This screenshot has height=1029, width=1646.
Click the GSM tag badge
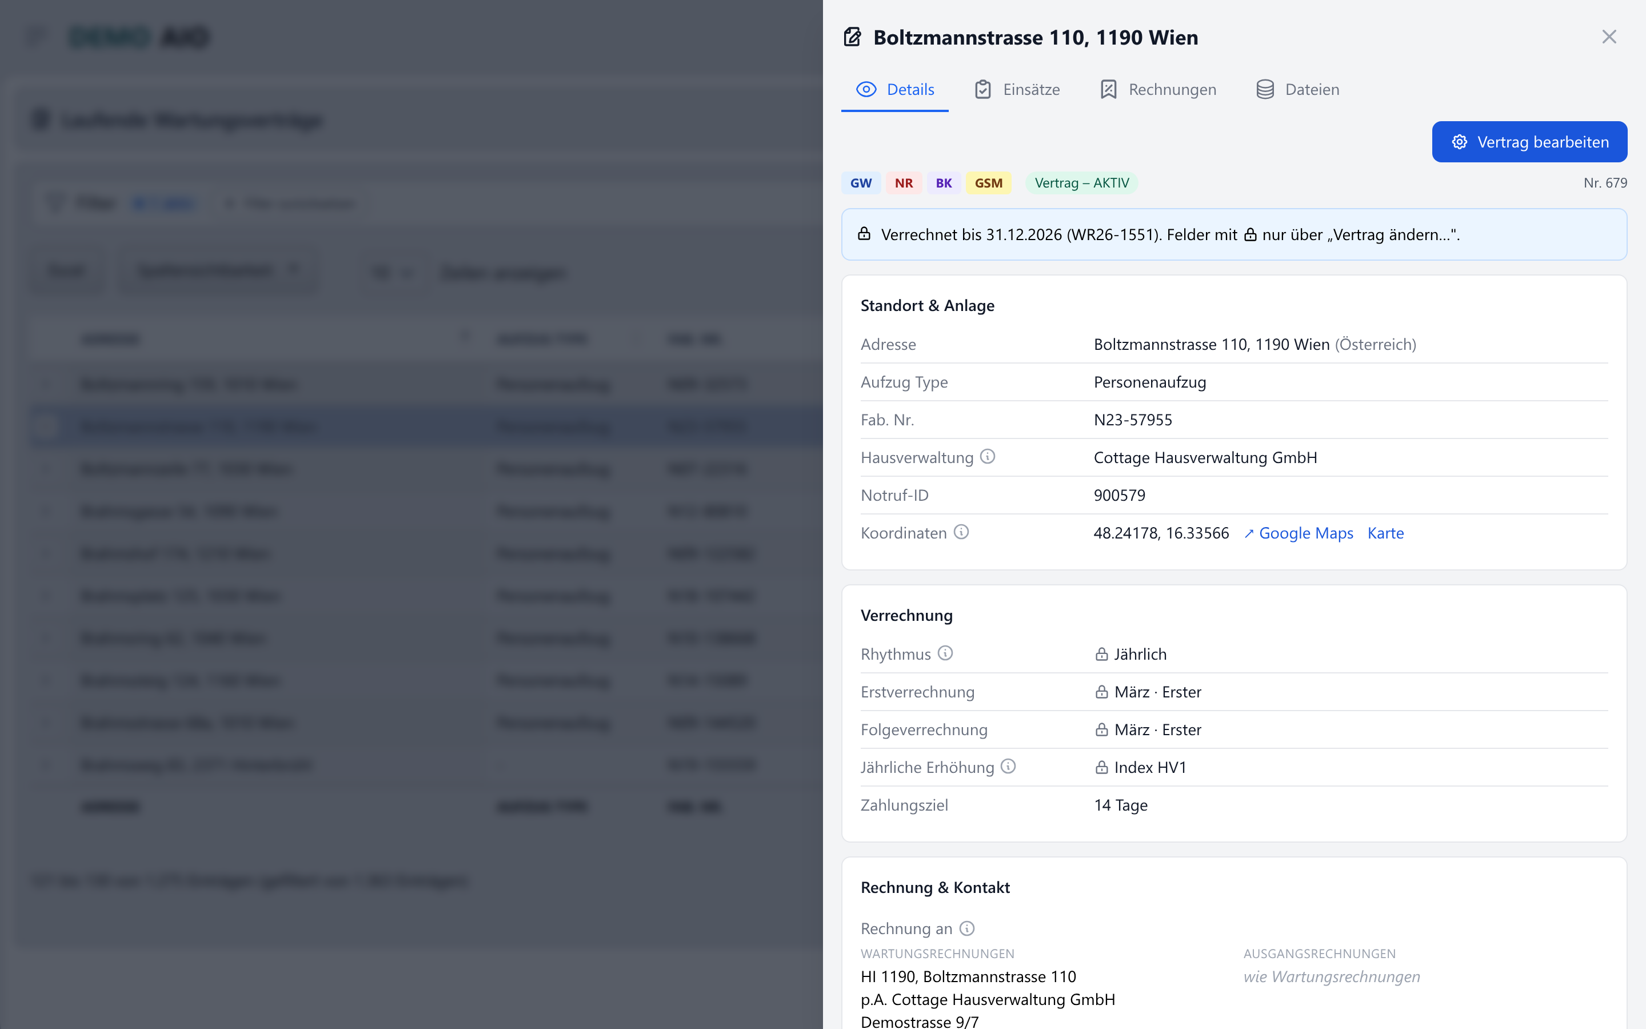(x=988, y=183)
